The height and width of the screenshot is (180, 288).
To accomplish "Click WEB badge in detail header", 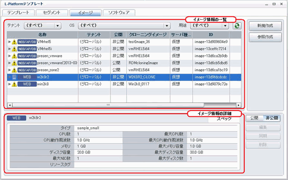I will pyautogui.click(x=16, y=118).
